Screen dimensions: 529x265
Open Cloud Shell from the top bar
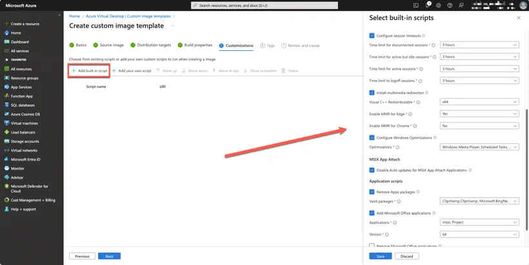point(416,5)
